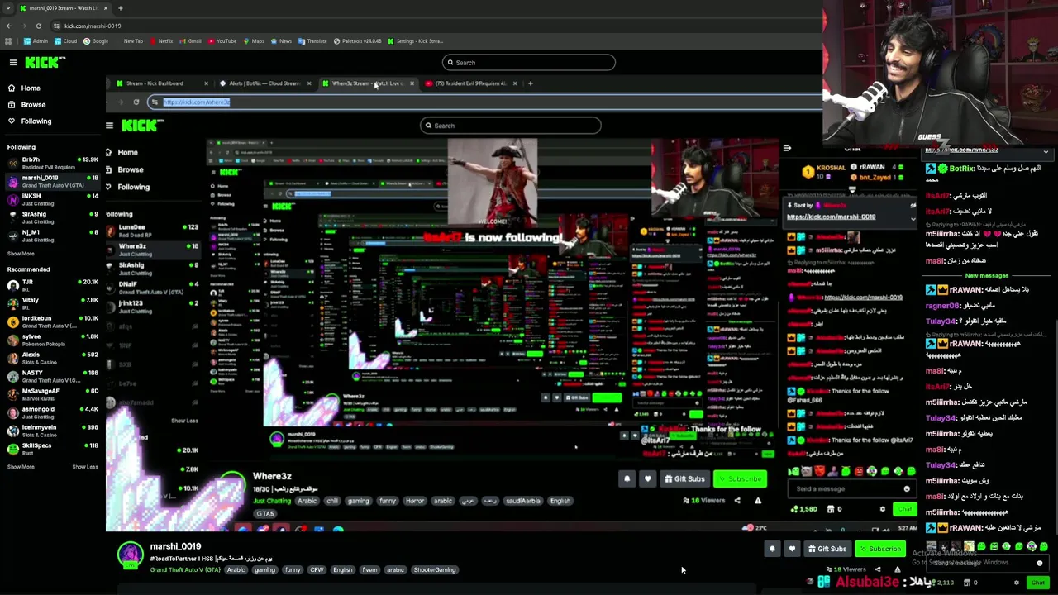Collapse Recommended list with Show Less
Image resolution: width=1058 pixels, height=595 pixels.
(84, 467)
